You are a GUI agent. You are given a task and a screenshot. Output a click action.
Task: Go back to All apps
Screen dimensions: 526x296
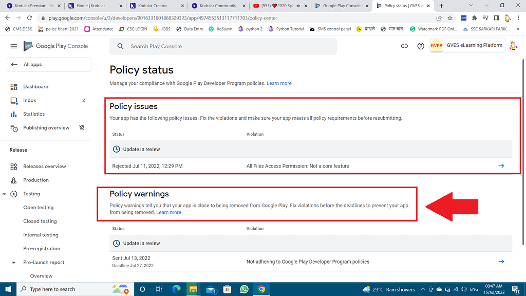(x=49, y=64)
